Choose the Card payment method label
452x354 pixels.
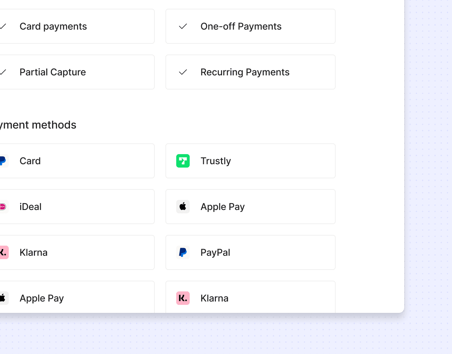tap(30, 161)
